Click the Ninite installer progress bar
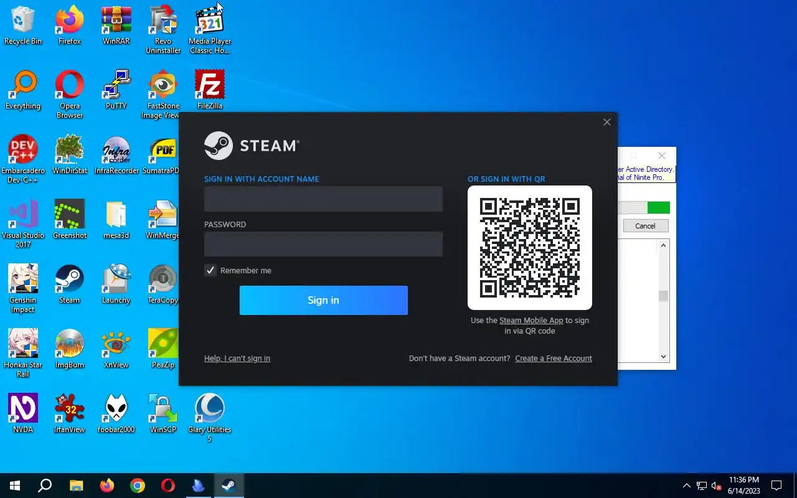This screenshot has height=498, width=797. coord(644,208)
